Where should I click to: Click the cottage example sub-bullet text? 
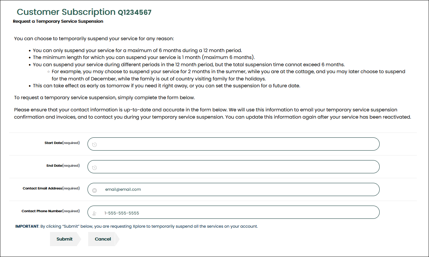click(228, 75)
